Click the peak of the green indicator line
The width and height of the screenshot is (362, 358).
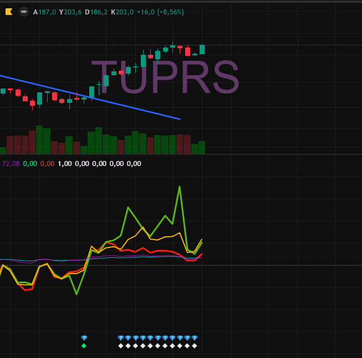[x=180, y=186]
